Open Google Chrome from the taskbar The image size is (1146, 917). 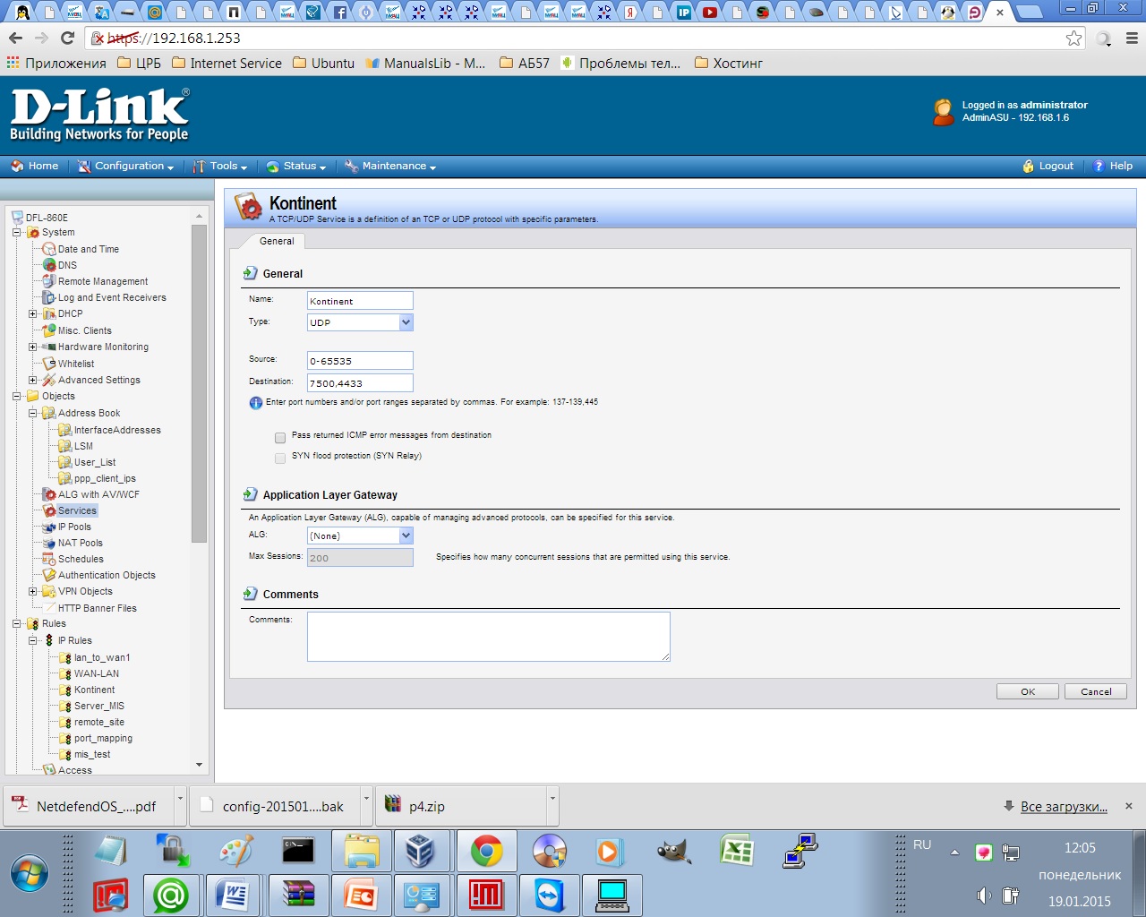point(486,851)
